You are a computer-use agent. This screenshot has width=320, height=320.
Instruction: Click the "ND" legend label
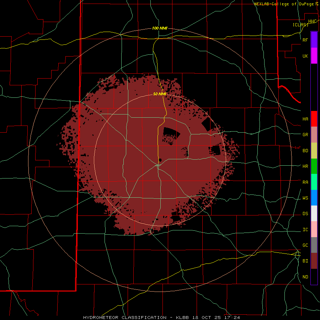click(305, 277)
